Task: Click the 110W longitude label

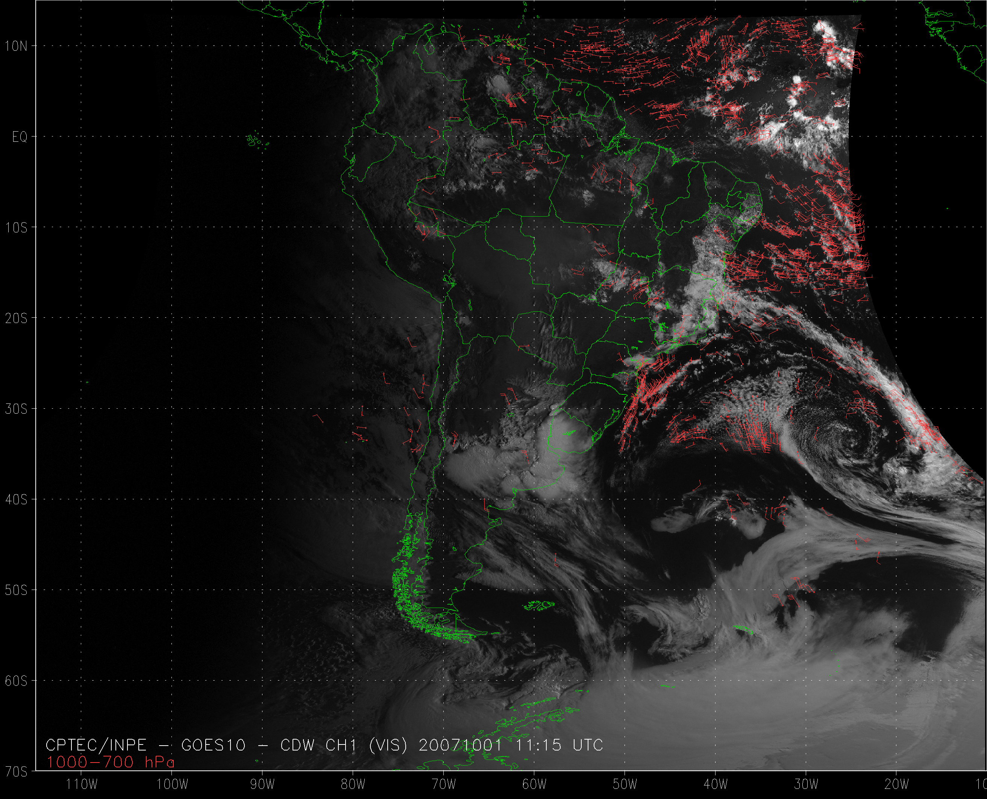Action: coord(82,784)
